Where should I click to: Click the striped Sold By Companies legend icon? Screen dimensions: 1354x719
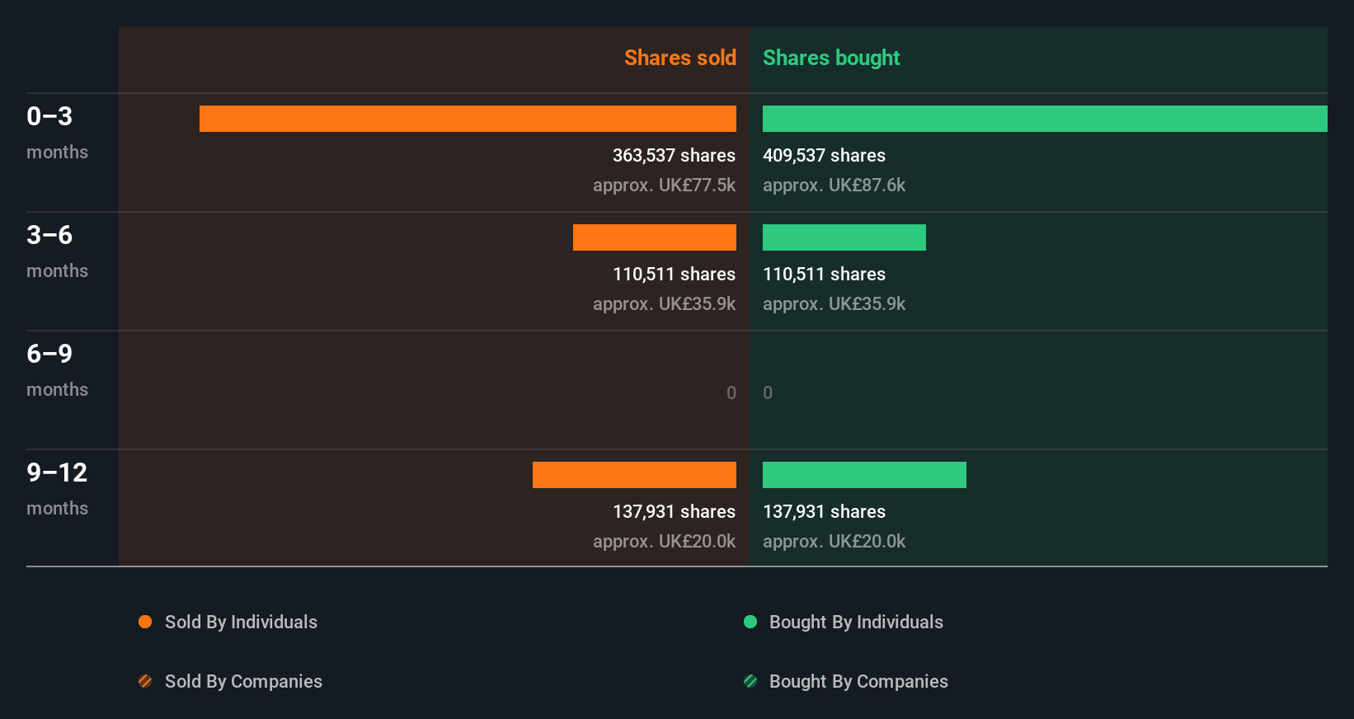click(145, 681)
